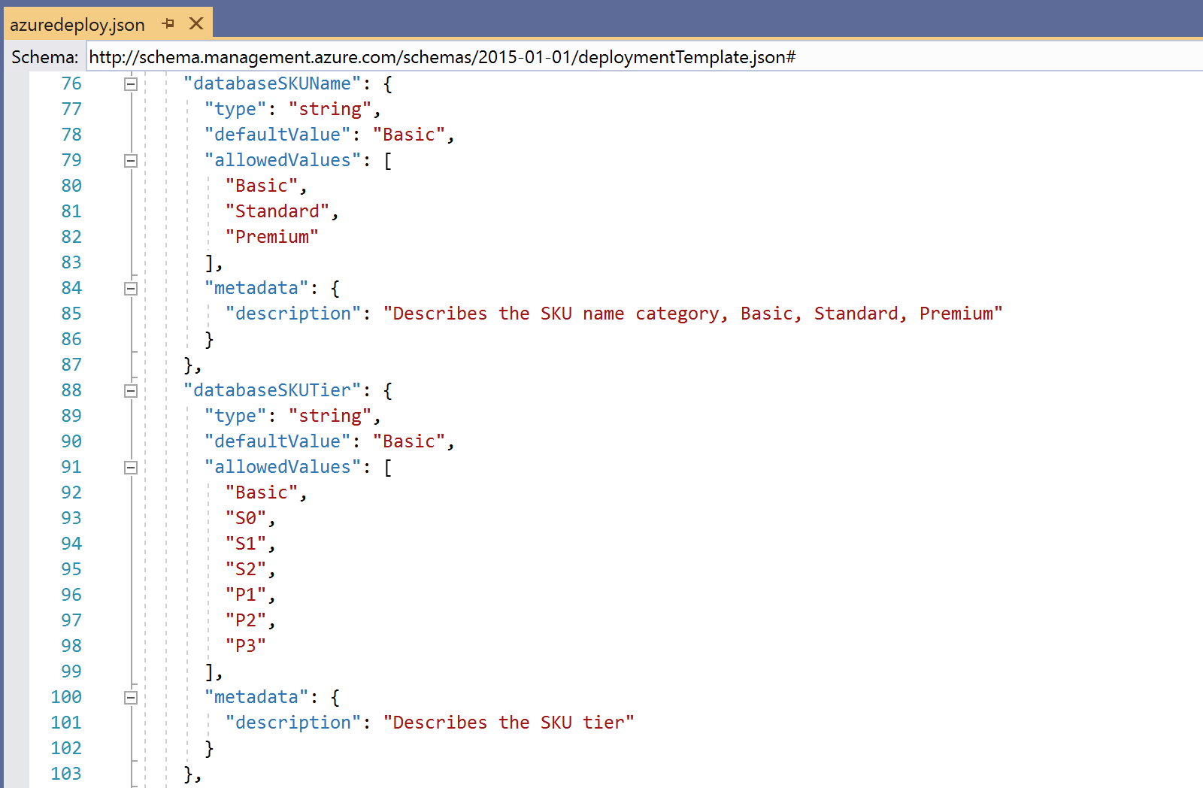Collapse the databaseSKUName block at line 76
This screenshot has width=1203, height=788.
click(131, 84)
